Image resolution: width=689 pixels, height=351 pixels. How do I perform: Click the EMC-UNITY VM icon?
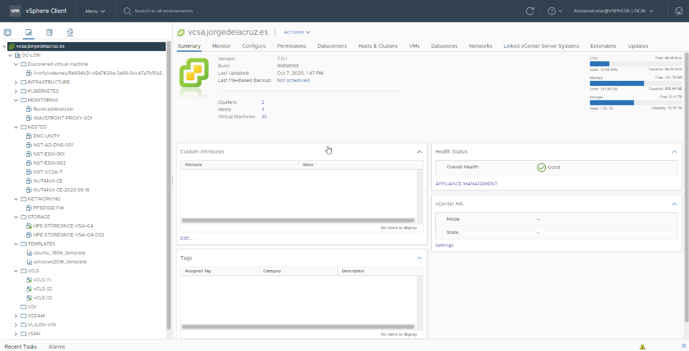pos(29,136)
